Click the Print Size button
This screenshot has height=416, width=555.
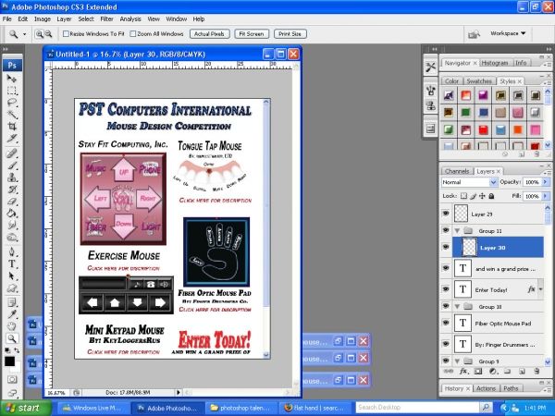coord(290,34)
